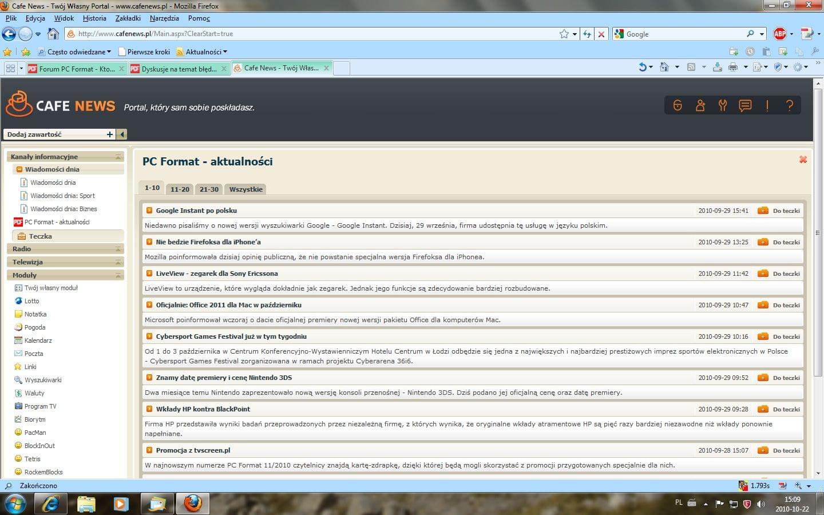This screenshot has width=824, height=515.
Task: Open the wrench settings icon in header
Action: coord(722,105)
